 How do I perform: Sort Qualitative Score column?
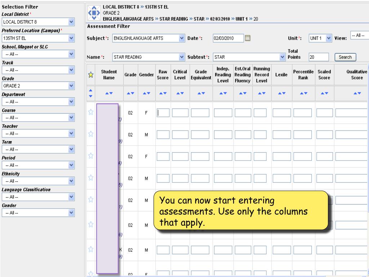point(357,93)
